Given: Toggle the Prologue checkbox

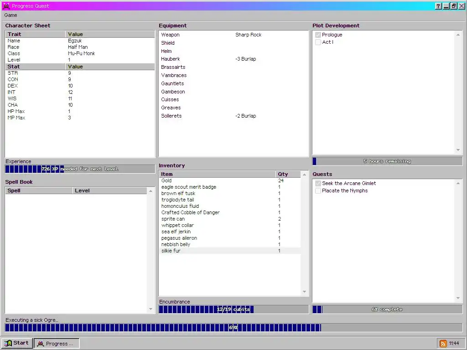Looking at the screenshot, I should coord(318,35).
